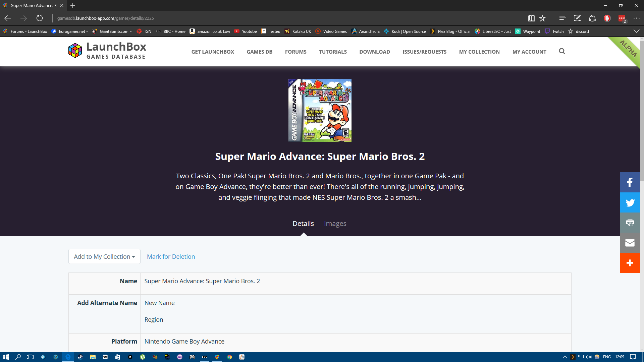Click the LaunchBox Games Database logo
The width and height of the screenshot is (644, 362).
click(x=107, y=51)
